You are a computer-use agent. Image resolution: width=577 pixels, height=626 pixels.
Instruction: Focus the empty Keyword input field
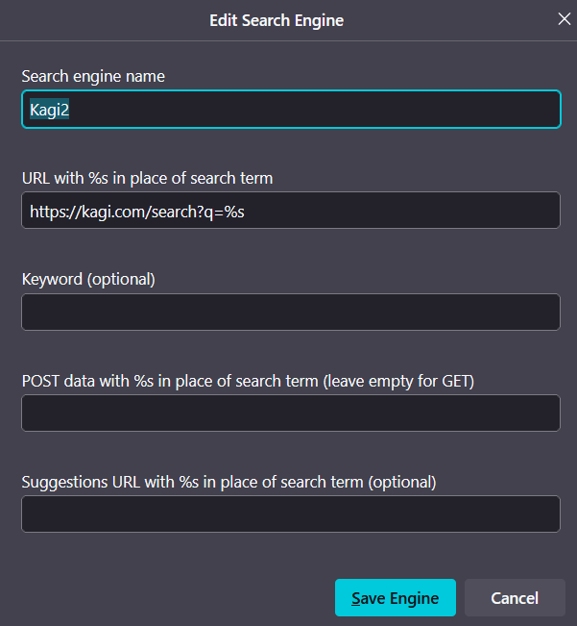(290, 312)
